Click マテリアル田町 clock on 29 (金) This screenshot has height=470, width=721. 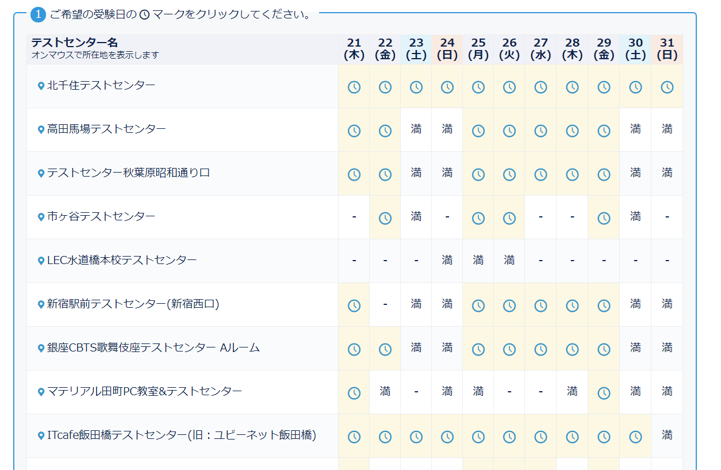coord(604,393)
